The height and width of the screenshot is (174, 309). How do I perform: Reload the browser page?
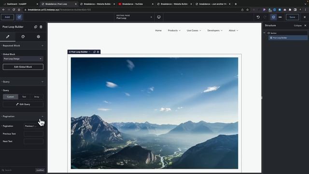coord(14,10)
